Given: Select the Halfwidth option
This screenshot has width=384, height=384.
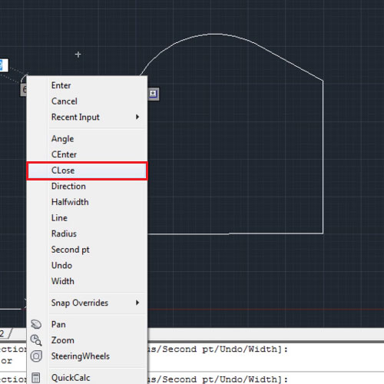Looking at the screenshot, I should (x=87, y=202).
